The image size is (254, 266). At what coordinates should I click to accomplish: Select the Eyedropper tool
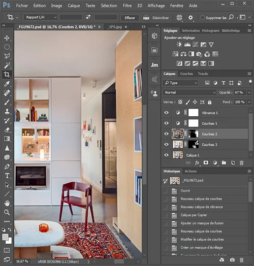click(7, 84)
